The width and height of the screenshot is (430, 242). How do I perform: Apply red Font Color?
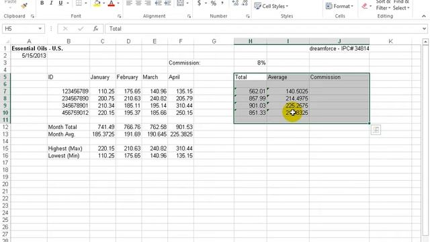pos(111,3)
